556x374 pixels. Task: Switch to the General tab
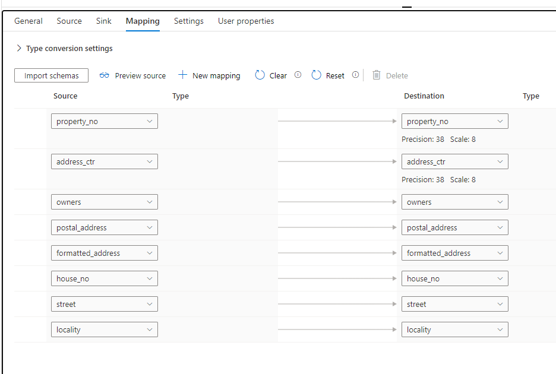pos(29,21)
